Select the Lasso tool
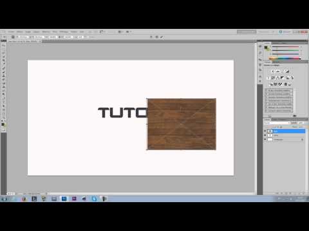 tap(4, 53)
